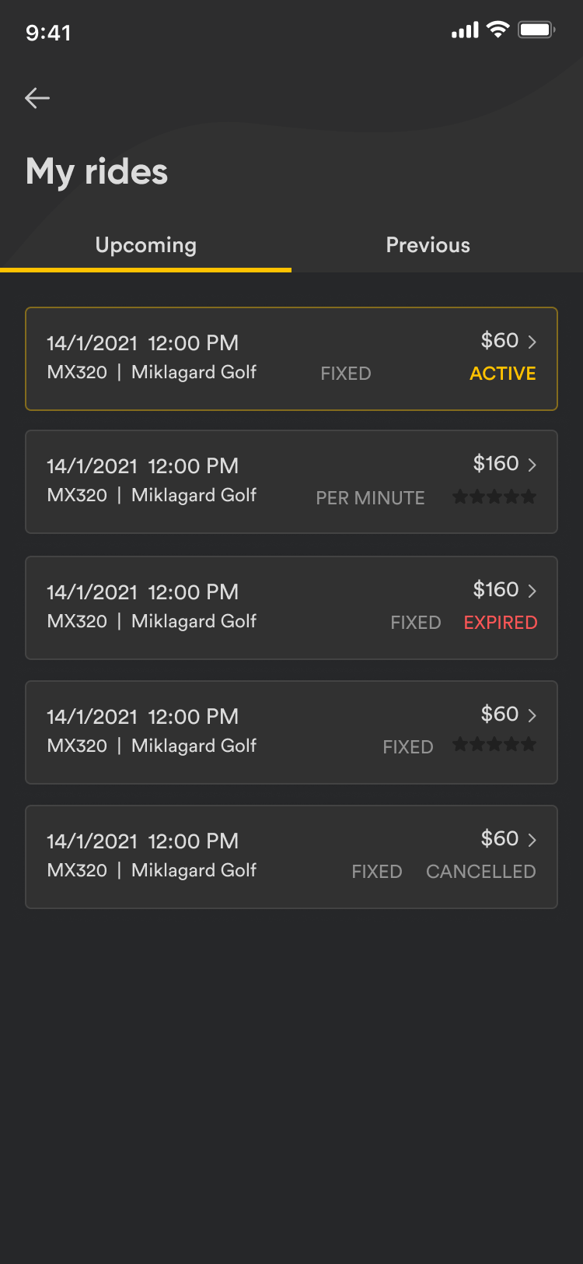Open the chevron beside the ACTIVE ride's $60
This screenshot has width=583, height=1264.
[532, 342]
